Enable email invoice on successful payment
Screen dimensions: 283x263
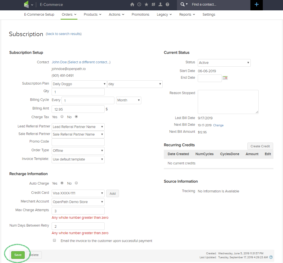tap(54, 240)
